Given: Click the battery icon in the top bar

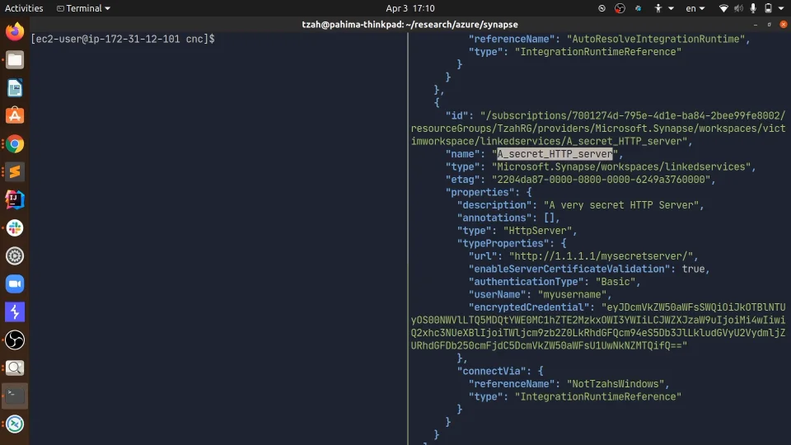Looking at the screenshot, I should [768, 8].
